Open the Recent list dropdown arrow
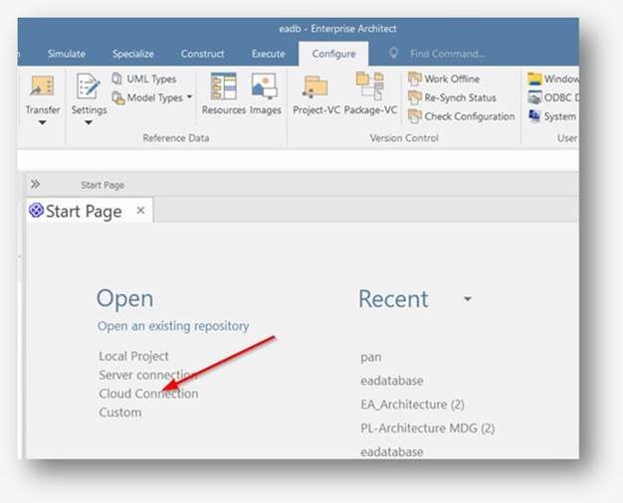Screen dimensions: 623x503 (x=468, y=298)
